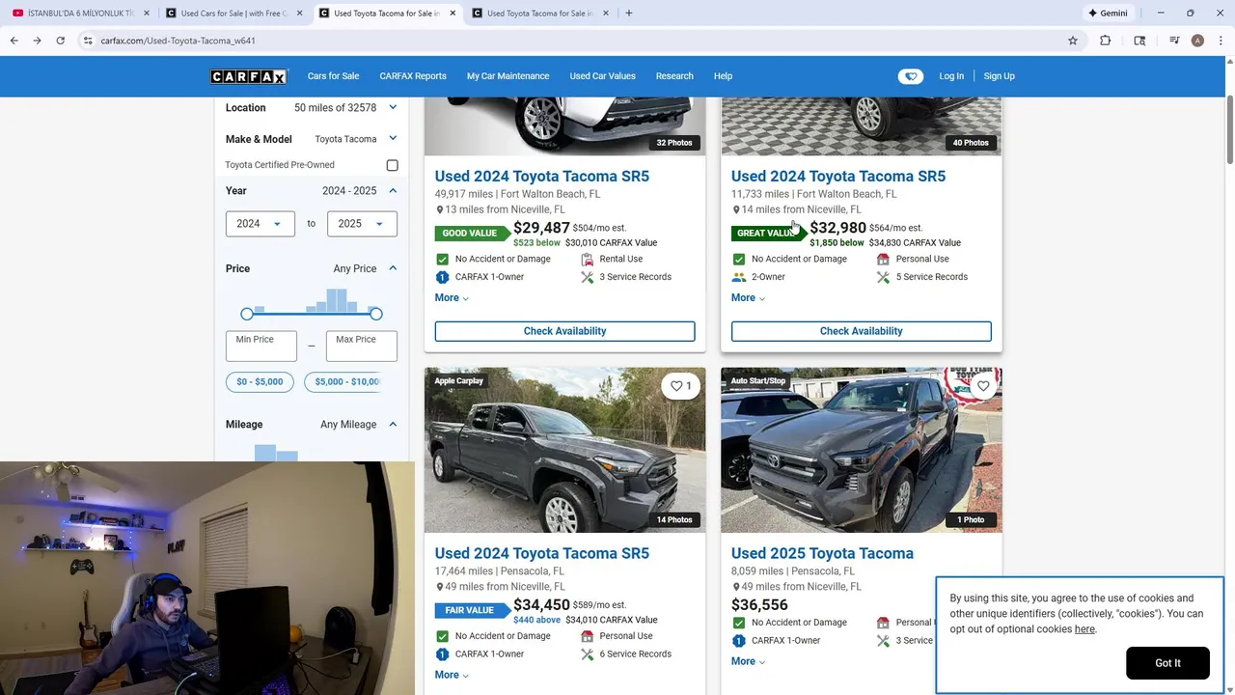This screenshot has width=1235, height=695.
Task: Open browser extensions puzzle icon
Action: (1106, 41)
